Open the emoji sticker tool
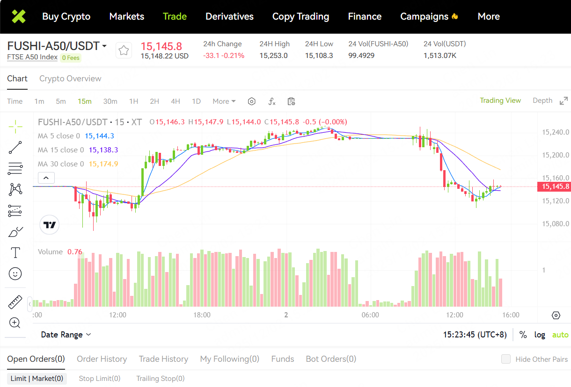The image size is (571, 387). (x=15, y=274)
